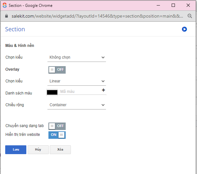Minimize the Section Chrome window
The image size is (197, 174).
158,5
